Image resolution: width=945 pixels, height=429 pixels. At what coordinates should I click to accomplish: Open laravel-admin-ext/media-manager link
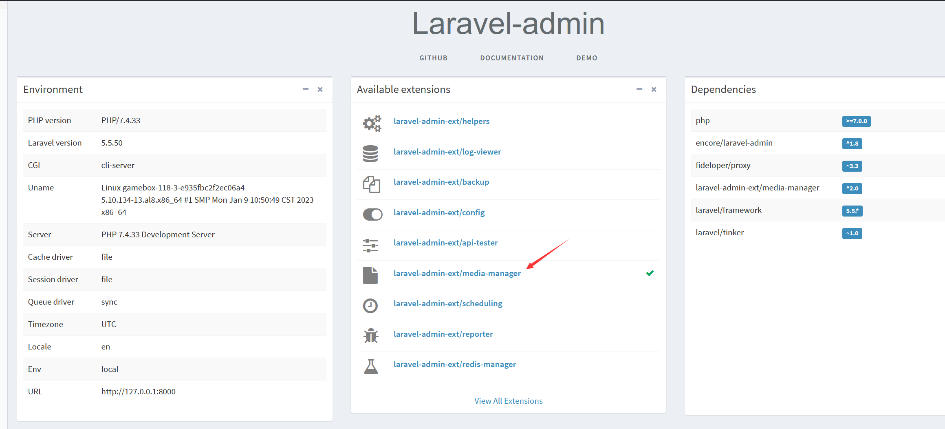coord(457,273)
